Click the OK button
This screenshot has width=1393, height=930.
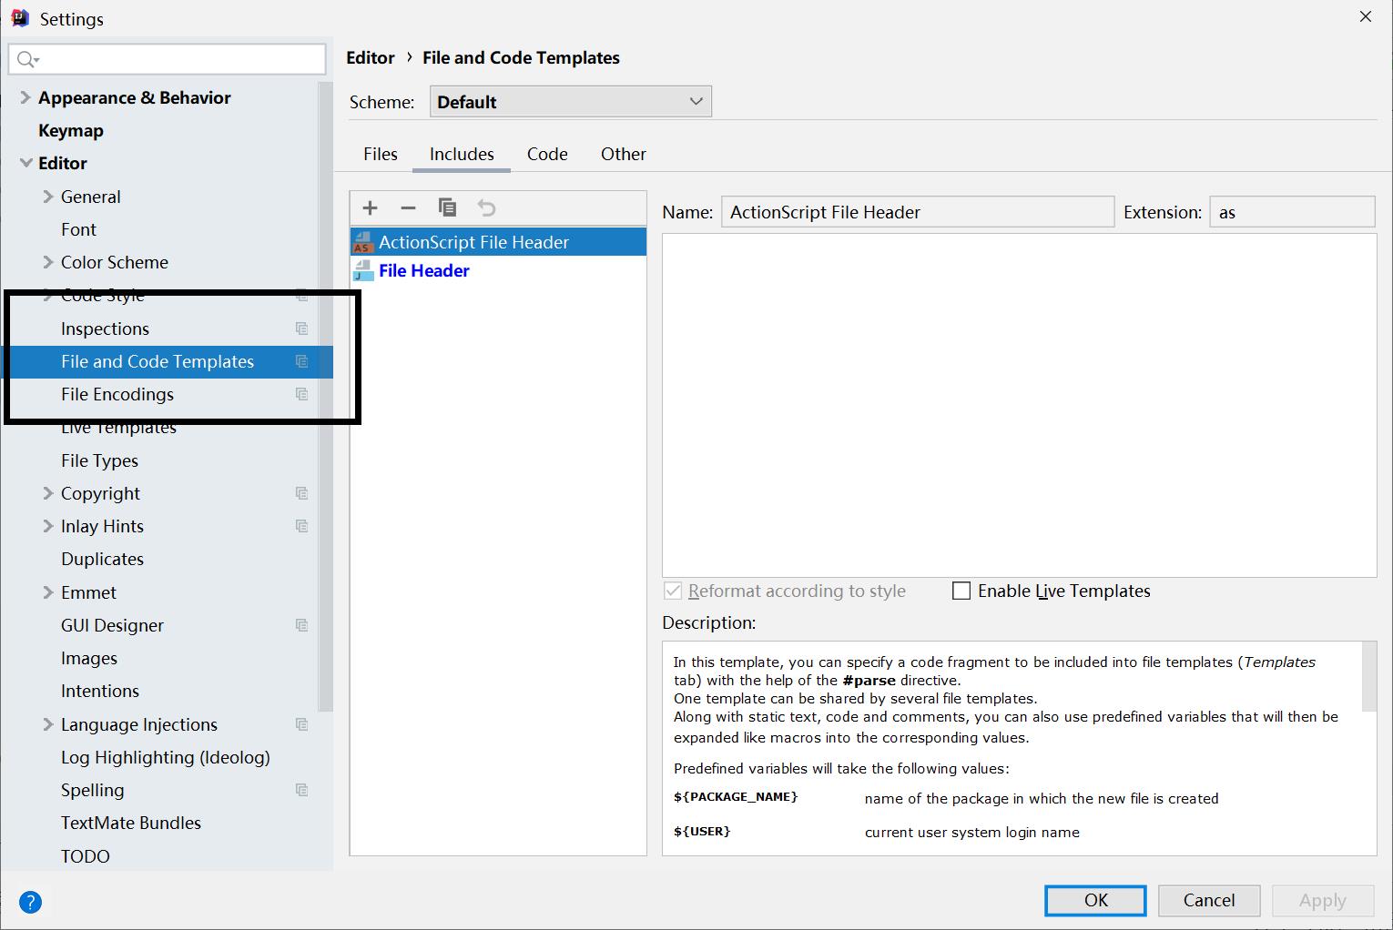pyautogui.click(x=1095, y=900)
